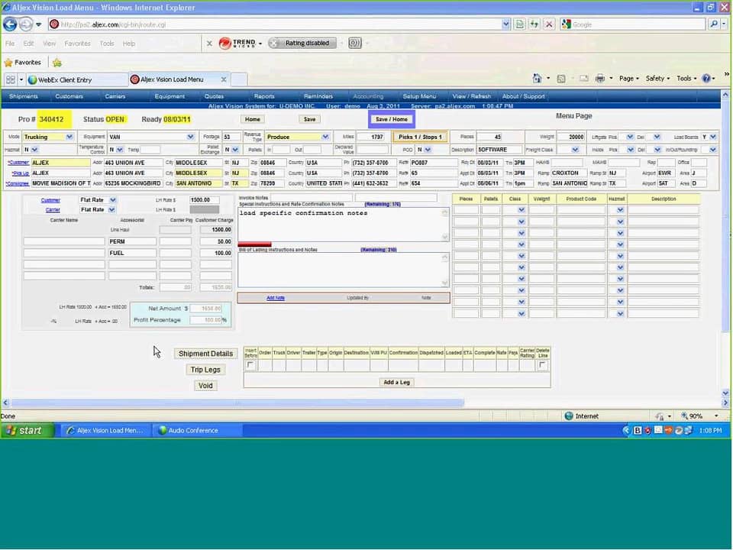The height and width of the screenshot is (550, 733).
Task: Click the Refresh page icon in address bar
Action: (x=534, y=24)
